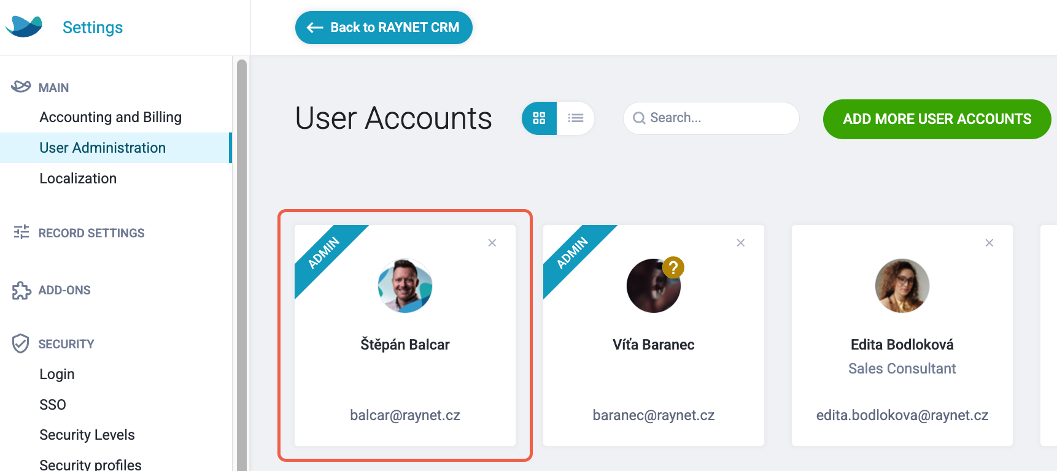
Task: Click the Security shield icon
Action: click(x=21, y=343)
